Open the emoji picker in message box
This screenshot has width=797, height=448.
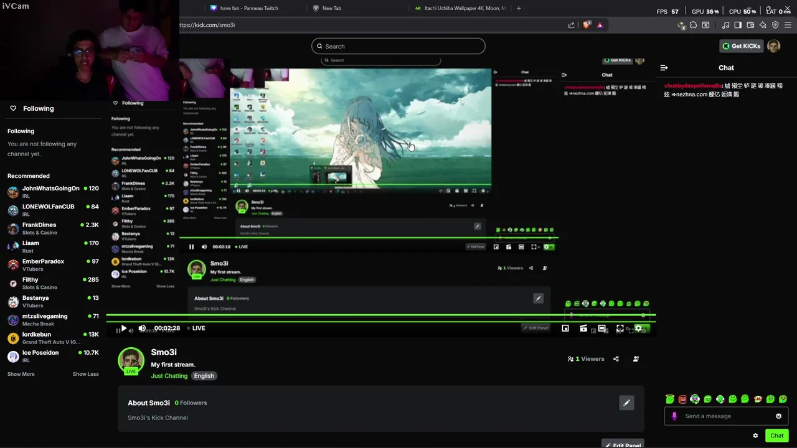[778, 416]
